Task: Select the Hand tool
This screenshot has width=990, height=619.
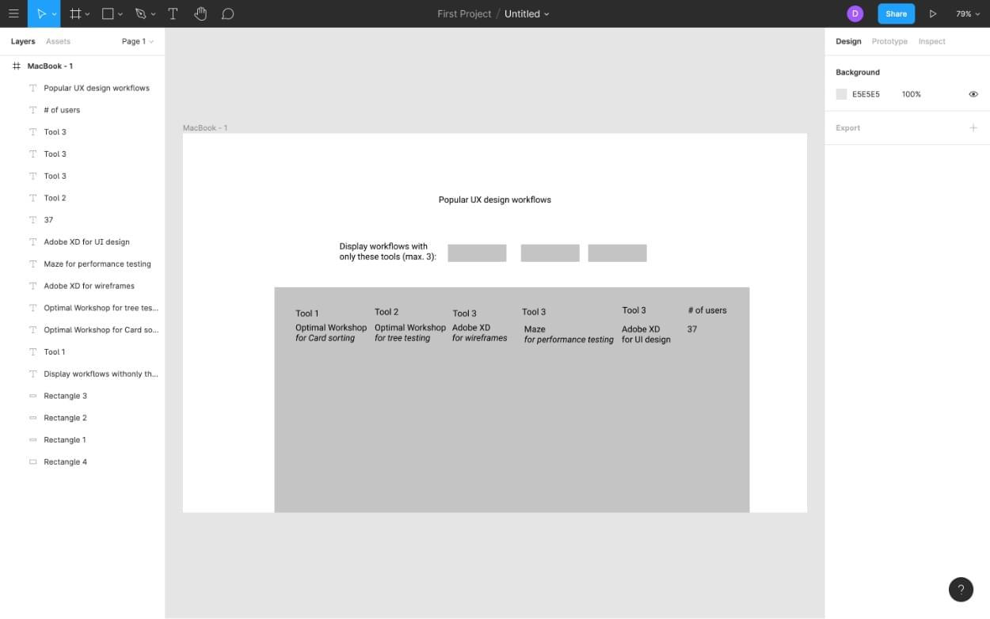Action: point(200,13)
